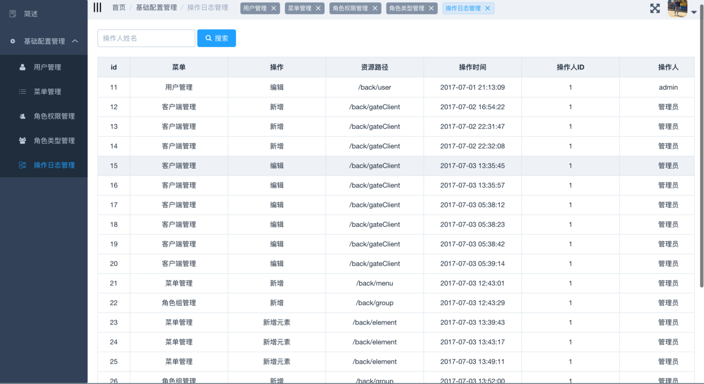This screenshot has width=704, height=384.
Task: Open 菜单管理 sidebar menu item
Action: tap(44, 91)
